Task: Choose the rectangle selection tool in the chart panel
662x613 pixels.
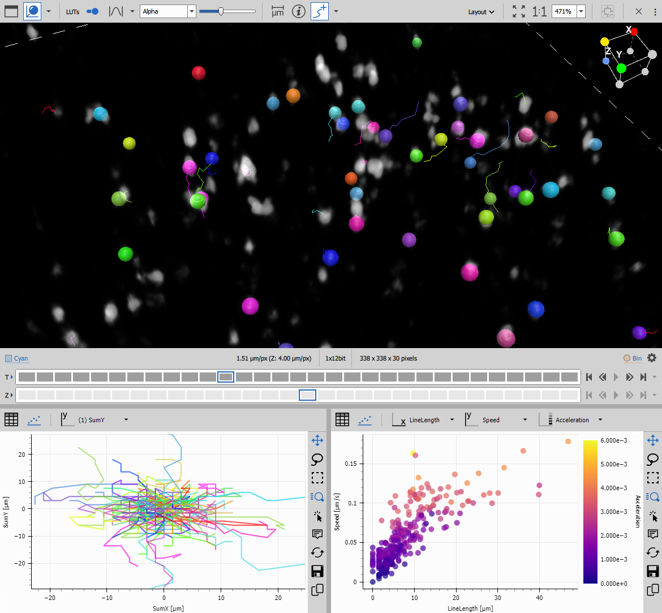Action: [652, 478]
